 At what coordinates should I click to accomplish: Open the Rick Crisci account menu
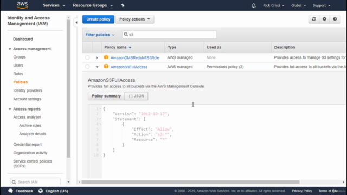click(273, 5)
